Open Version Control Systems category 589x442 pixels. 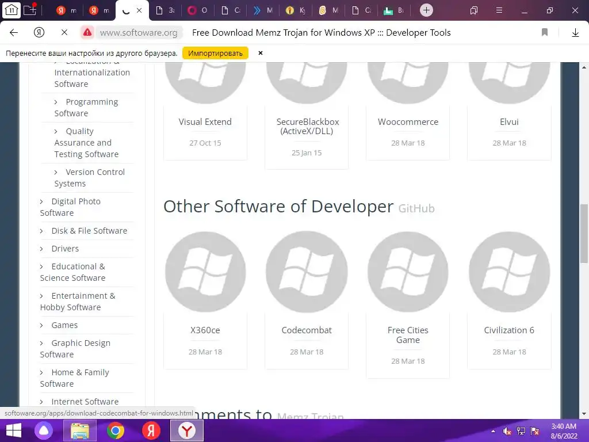click(89, 178)
